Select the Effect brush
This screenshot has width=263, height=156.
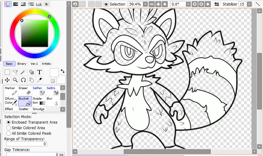pos(11,109)
